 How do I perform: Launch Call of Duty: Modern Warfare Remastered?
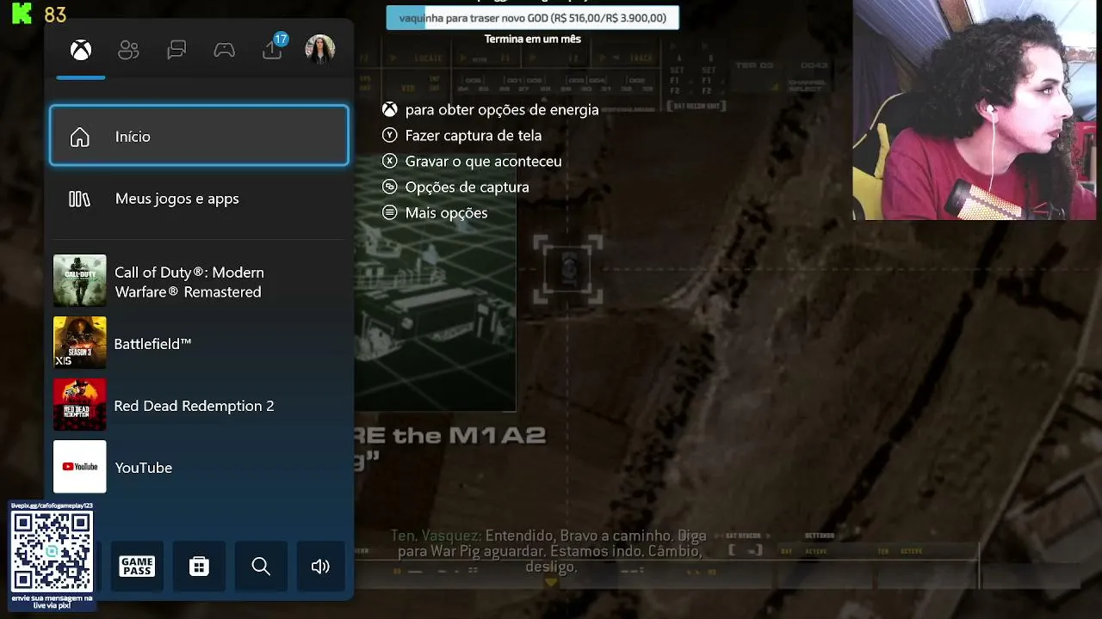tap(199, 281)
